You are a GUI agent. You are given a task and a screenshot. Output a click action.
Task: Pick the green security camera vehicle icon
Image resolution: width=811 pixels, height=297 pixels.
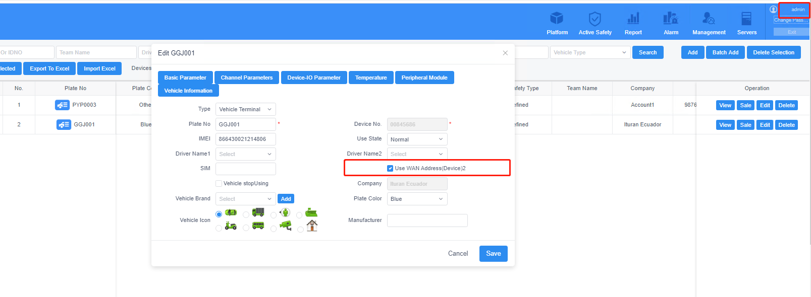click(286, 226)
